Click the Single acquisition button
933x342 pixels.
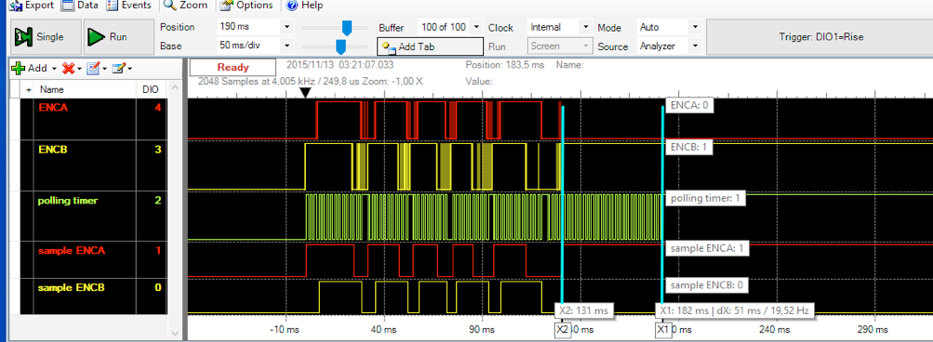click(x=46, y=37)
